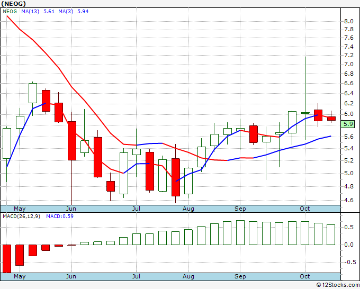The image size is (360, 289).
Task: Click the 0.0 MACD axis label
Action: pyautogui.click(x=348, y=245)
